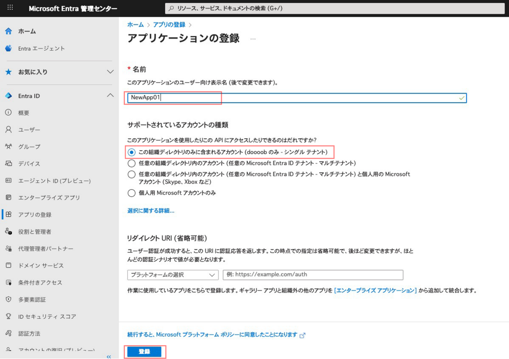Open the platform selection dropdown
The height and width of the screenshot is (359, 509).
coord(173,275)
